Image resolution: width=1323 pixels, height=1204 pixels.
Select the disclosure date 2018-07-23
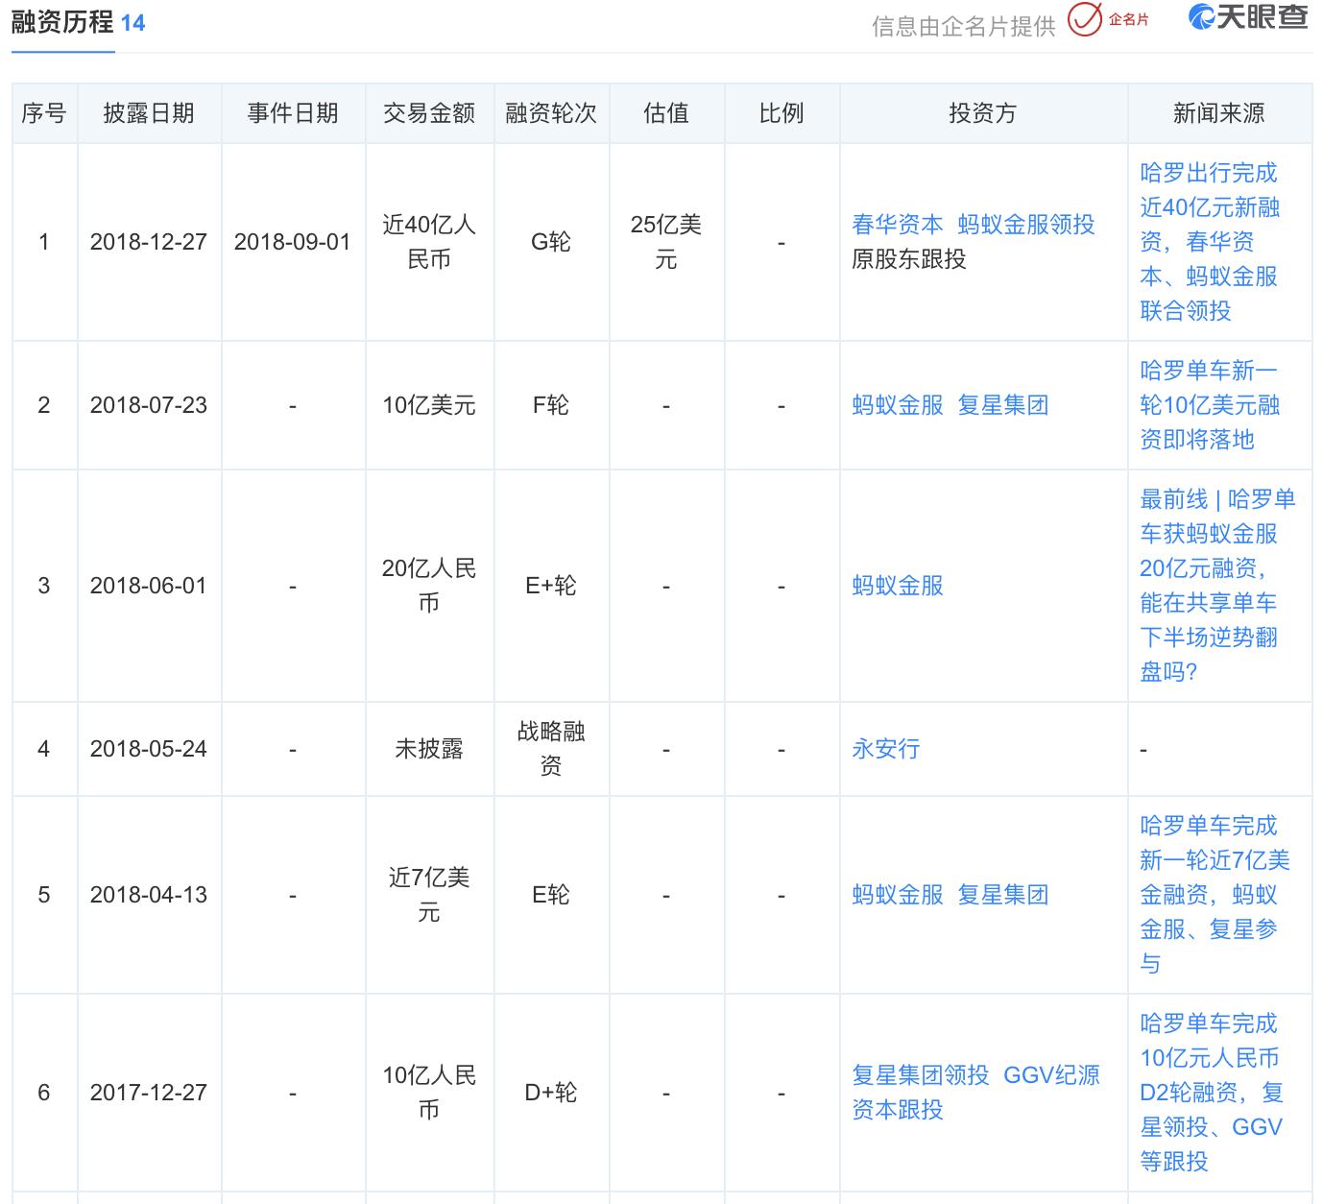point(149,405)
